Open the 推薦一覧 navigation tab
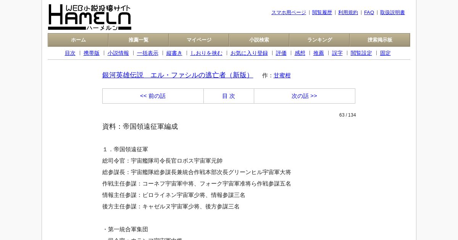 [x=139, y=40]
